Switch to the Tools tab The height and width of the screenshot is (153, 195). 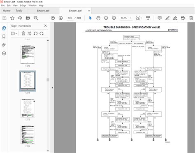[19, 11]
